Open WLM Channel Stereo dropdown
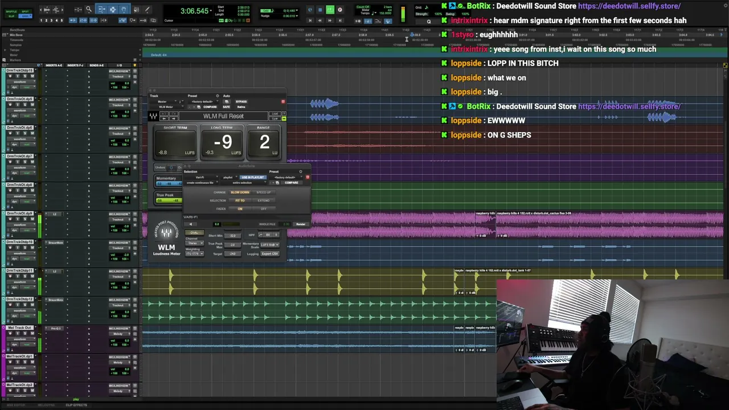The width and height of the screenshot is (729, 410). coord(194,243)
